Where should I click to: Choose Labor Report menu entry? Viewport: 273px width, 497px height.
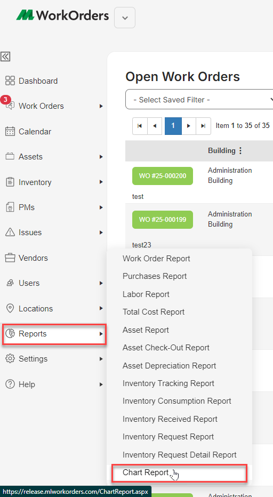coord(146,294)
